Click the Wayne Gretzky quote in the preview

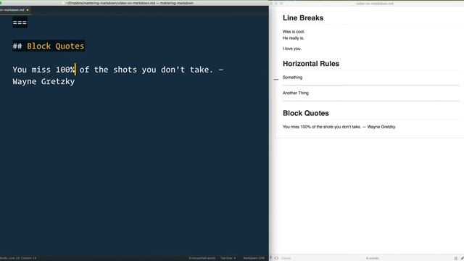[339, 127]
